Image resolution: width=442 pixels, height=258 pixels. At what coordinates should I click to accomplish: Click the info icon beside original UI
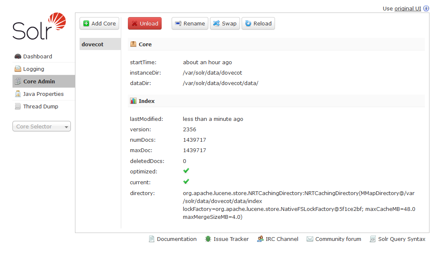[426, 9]
